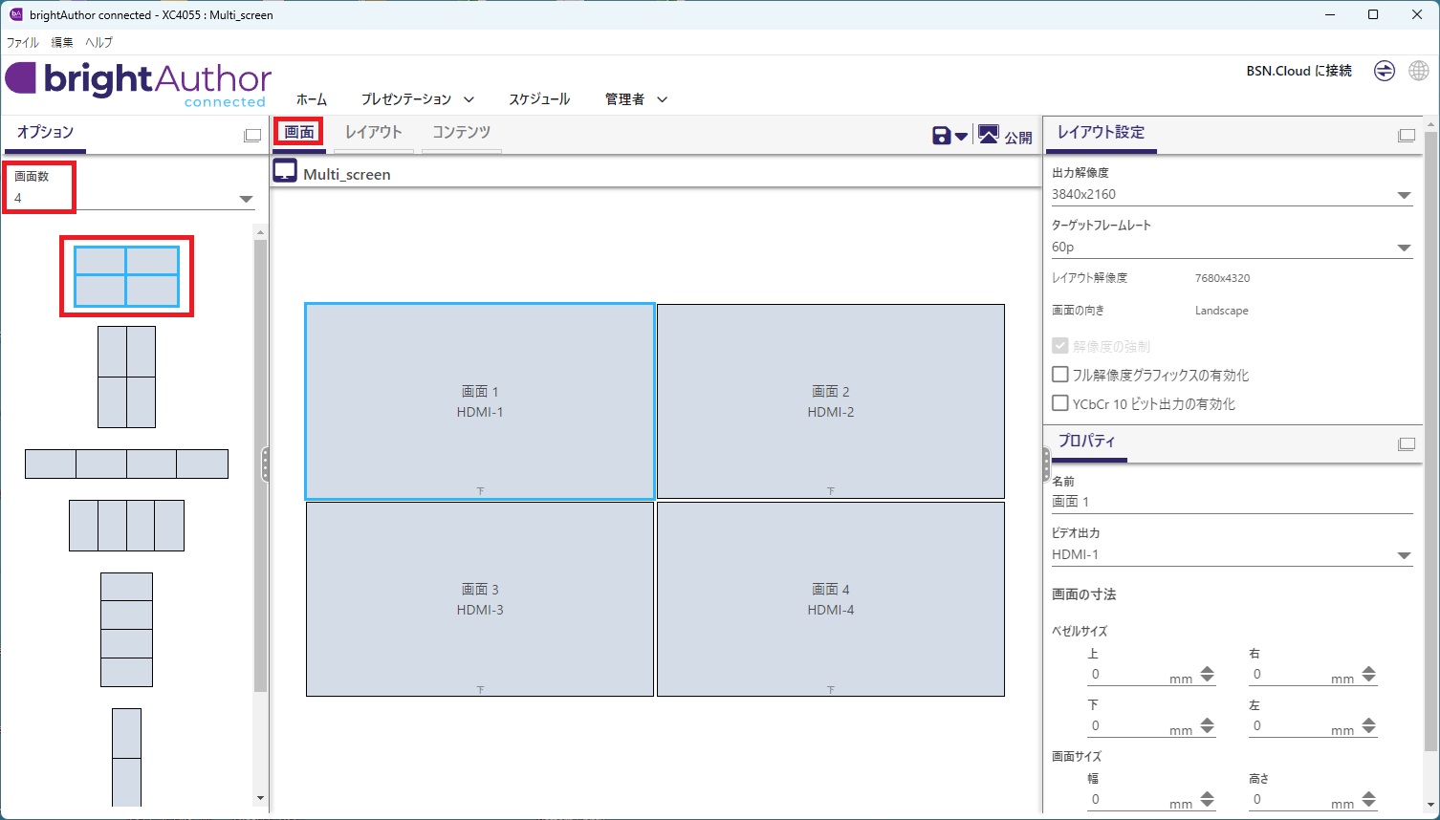1440x820 pixels.
Task: Click BSN.Cloud に接続 text
Action: point(1299,71)
